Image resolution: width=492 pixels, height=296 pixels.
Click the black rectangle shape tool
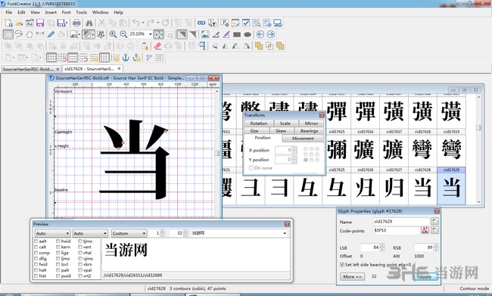click(237, 35)
